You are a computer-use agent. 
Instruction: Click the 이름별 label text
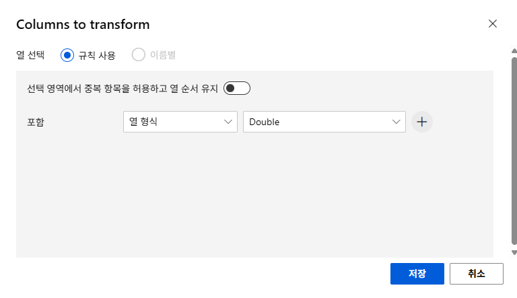[x=163, y=55]
